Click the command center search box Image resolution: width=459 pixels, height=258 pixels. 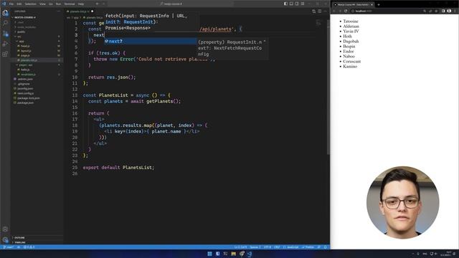pos(171,4)
